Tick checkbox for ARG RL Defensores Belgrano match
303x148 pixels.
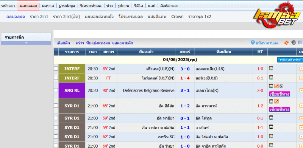(x=56, y=90)
